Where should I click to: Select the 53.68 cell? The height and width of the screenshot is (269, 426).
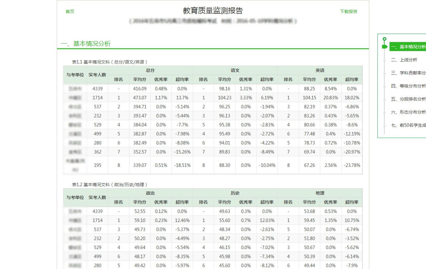(309, 211)
